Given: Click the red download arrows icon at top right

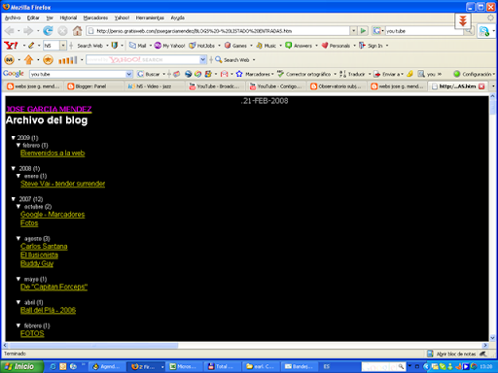Looking at the screenshot, I should pyautogui.click(x=463, y=21).
